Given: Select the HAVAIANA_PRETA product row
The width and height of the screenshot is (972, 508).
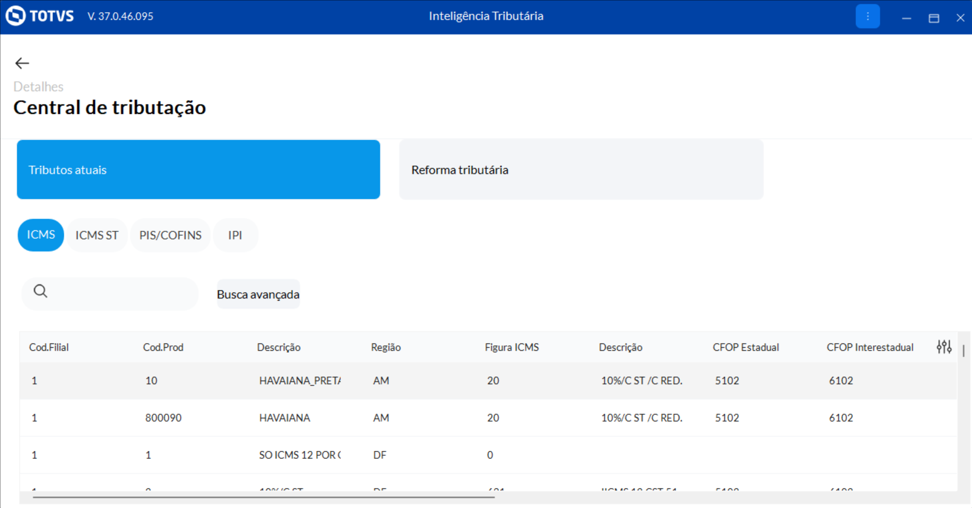Looking at the screenshot, I should point(299,380).
